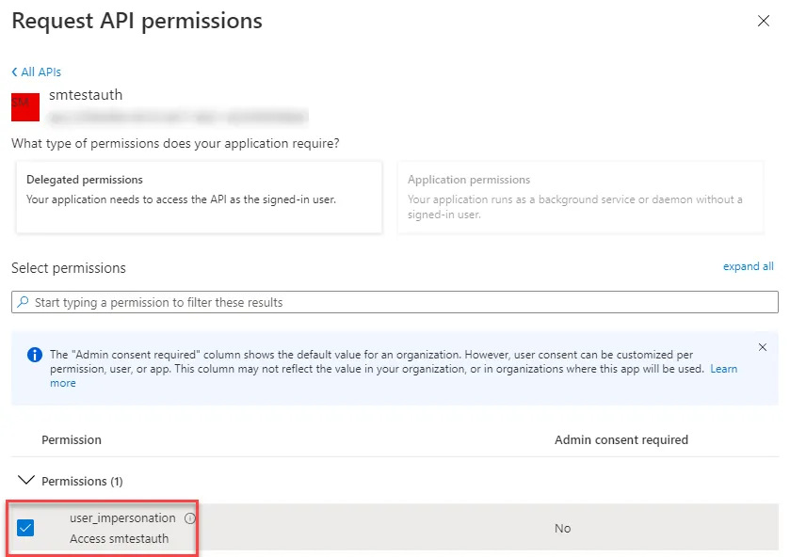Click the red SM app logo
790x557 pixels.
click(x=25, y=106)
